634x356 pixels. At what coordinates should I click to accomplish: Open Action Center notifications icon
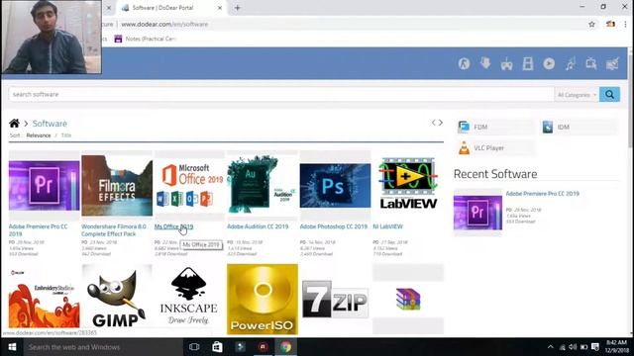(x=594, y=347)
